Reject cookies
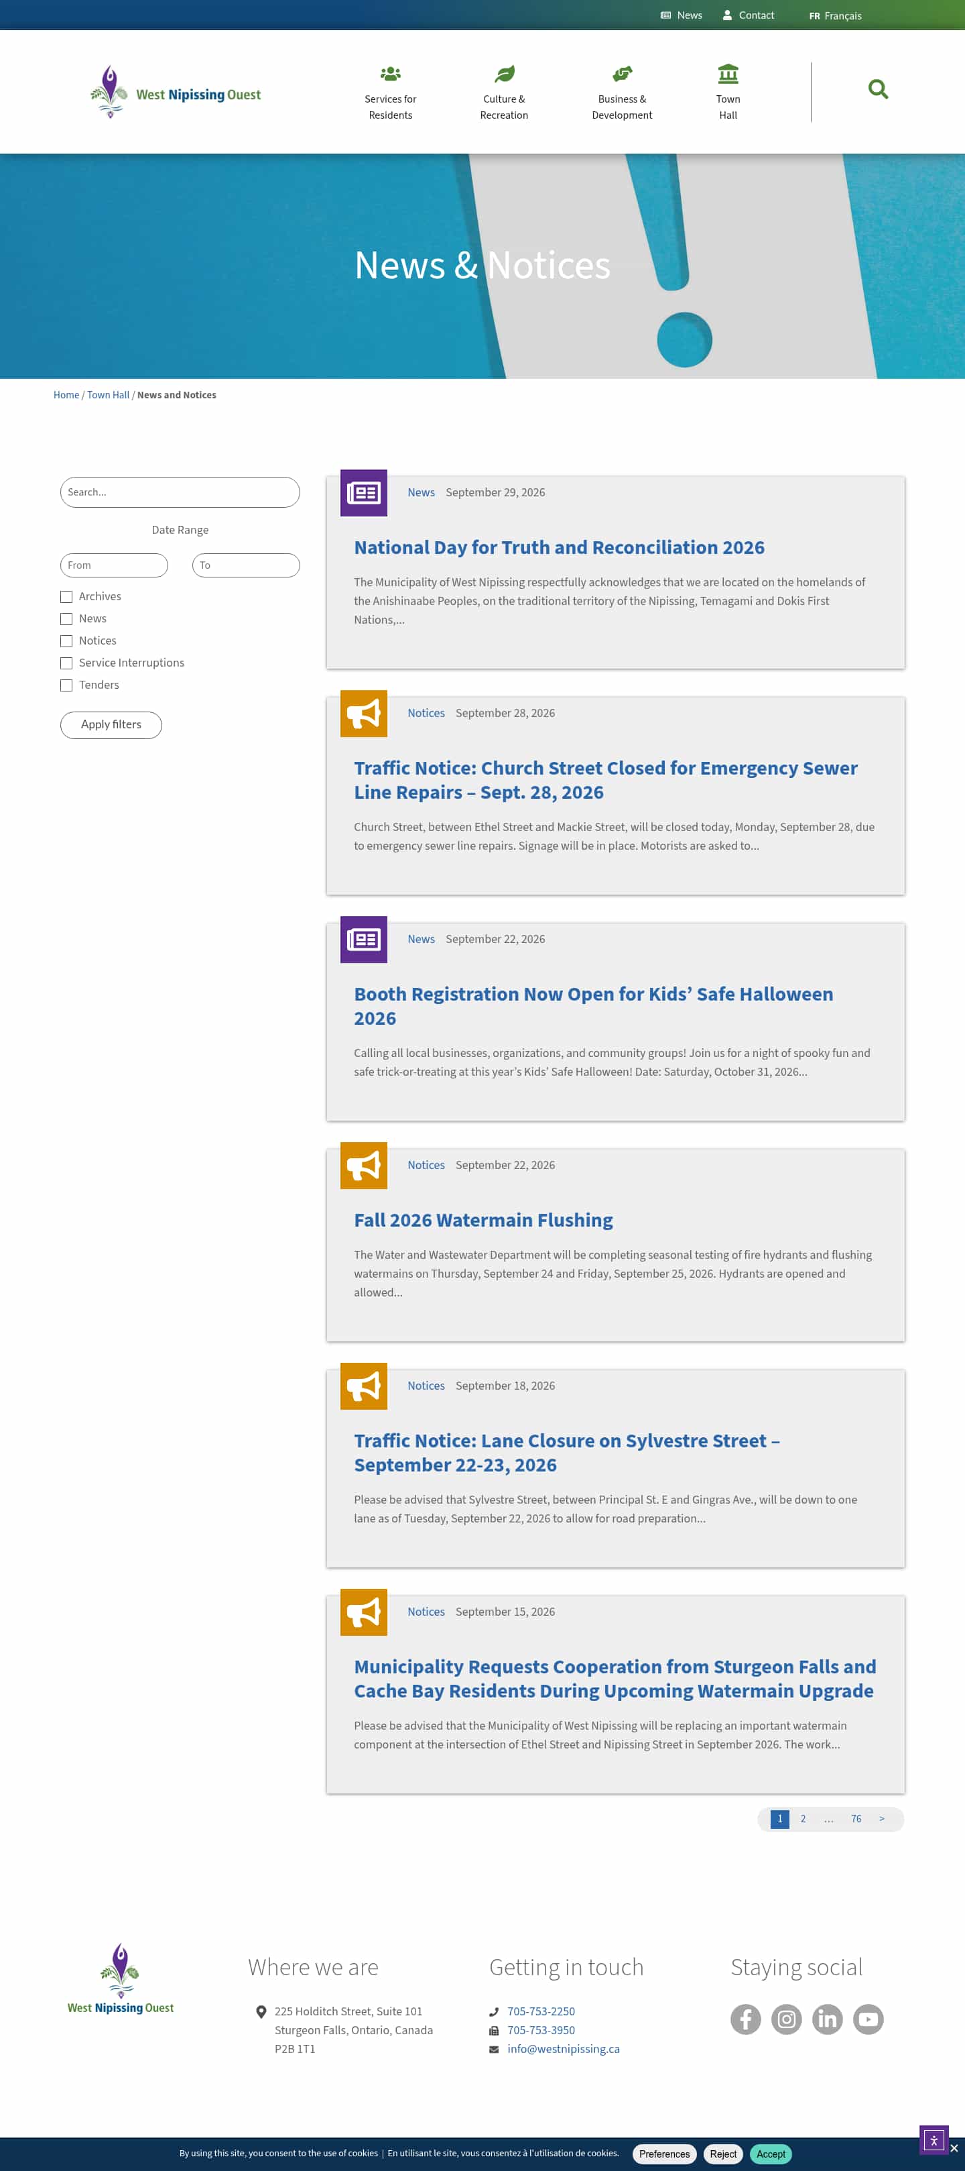The height and width of the screenshot is (2171, 965). coord(722,2154)
